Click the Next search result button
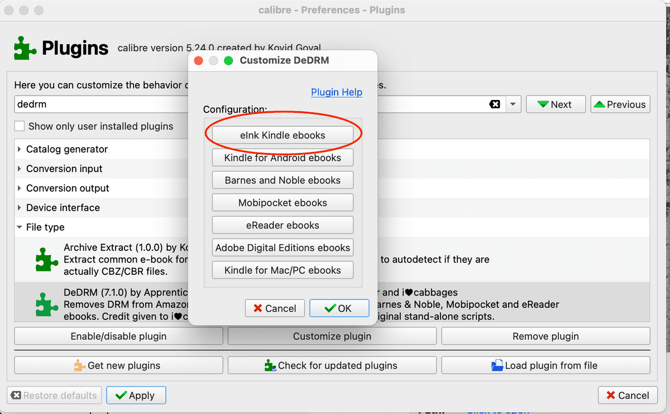670x414 pixels. pos(556,104)
